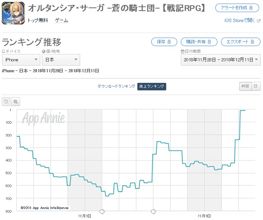Click the 購読・共有 button
Screen dimensions: 263x220
click(x=199, y=42)
